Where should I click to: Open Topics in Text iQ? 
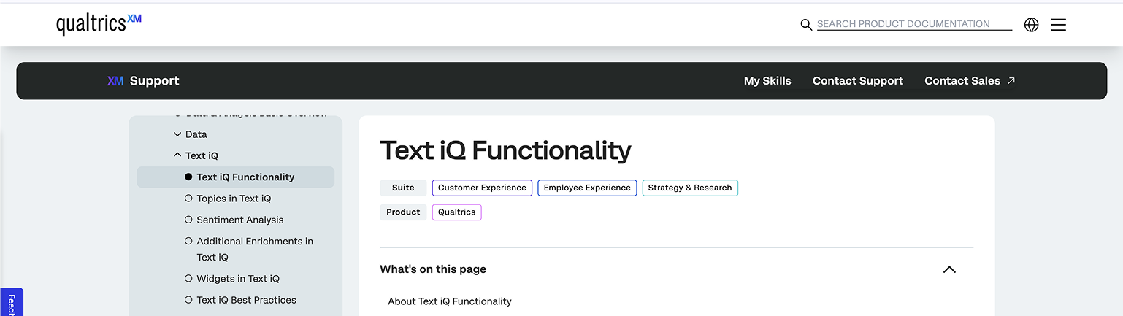click(x=234, y=199)
